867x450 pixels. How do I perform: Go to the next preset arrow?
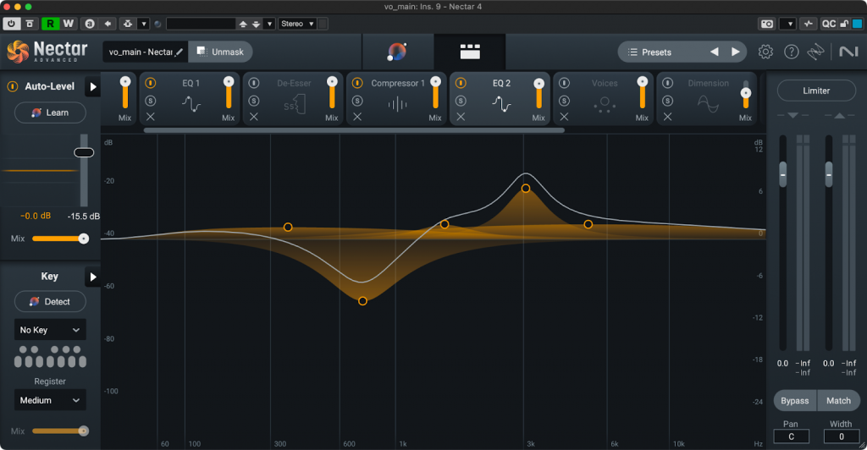click(x=736, y=52)
